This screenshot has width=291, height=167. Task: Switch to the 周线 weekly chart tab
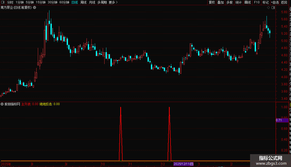83,2
